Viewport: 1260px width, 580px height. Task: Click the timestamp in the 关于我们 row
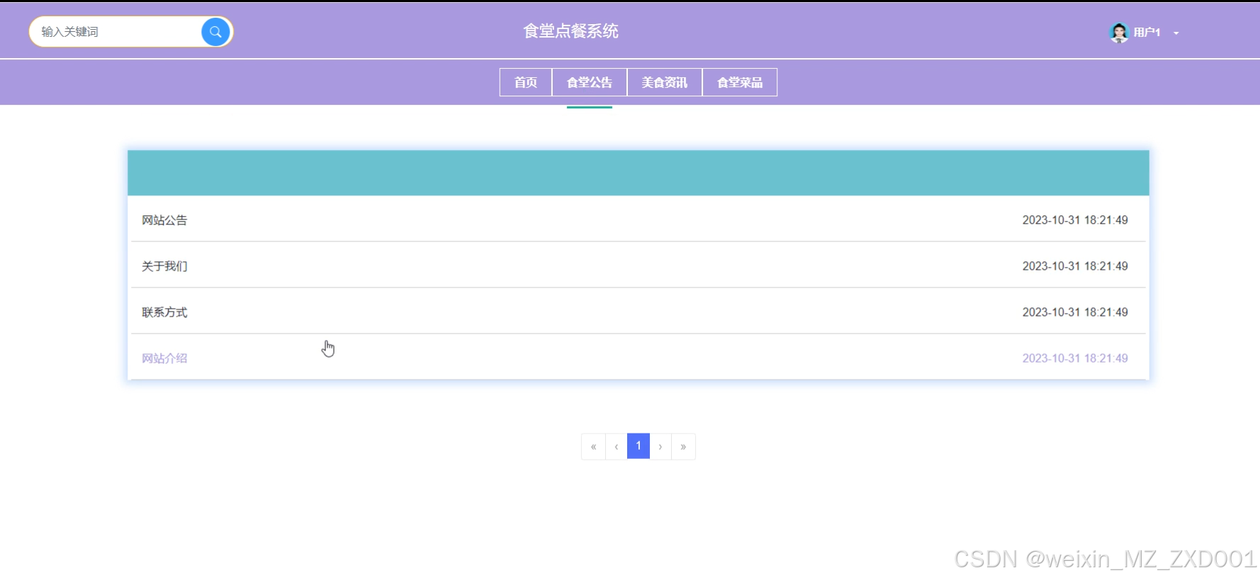tap(1075, 266)
